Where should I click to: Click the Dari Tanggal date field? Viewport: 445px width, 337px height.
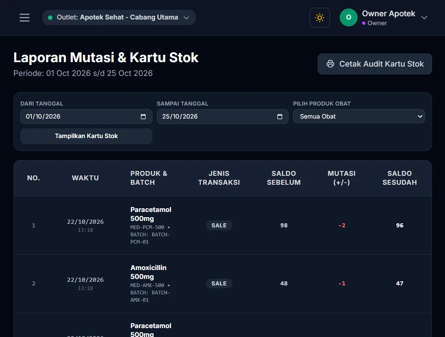(x=86, y=117)
